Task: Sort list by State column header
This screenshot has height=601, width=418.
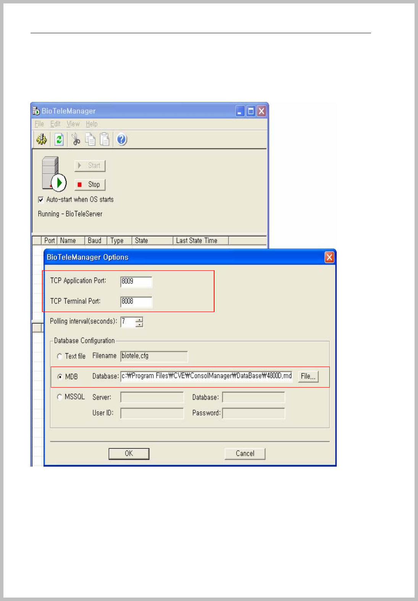Action: click(152, 241)
